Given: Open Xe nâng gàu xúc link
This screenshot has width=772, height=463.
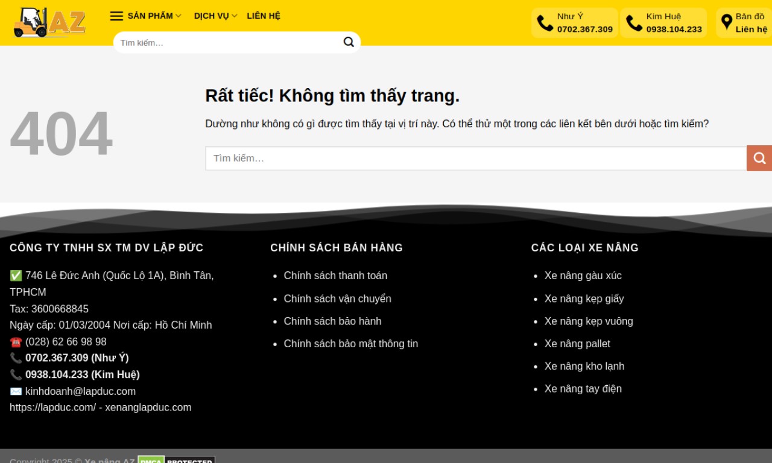Looking at the screenshot, I should coord(583,276).
